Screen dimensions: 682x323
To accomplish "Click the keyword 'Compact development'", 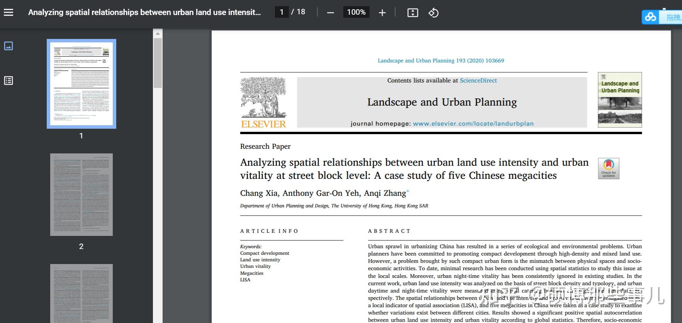I will [x=265, y=253].
